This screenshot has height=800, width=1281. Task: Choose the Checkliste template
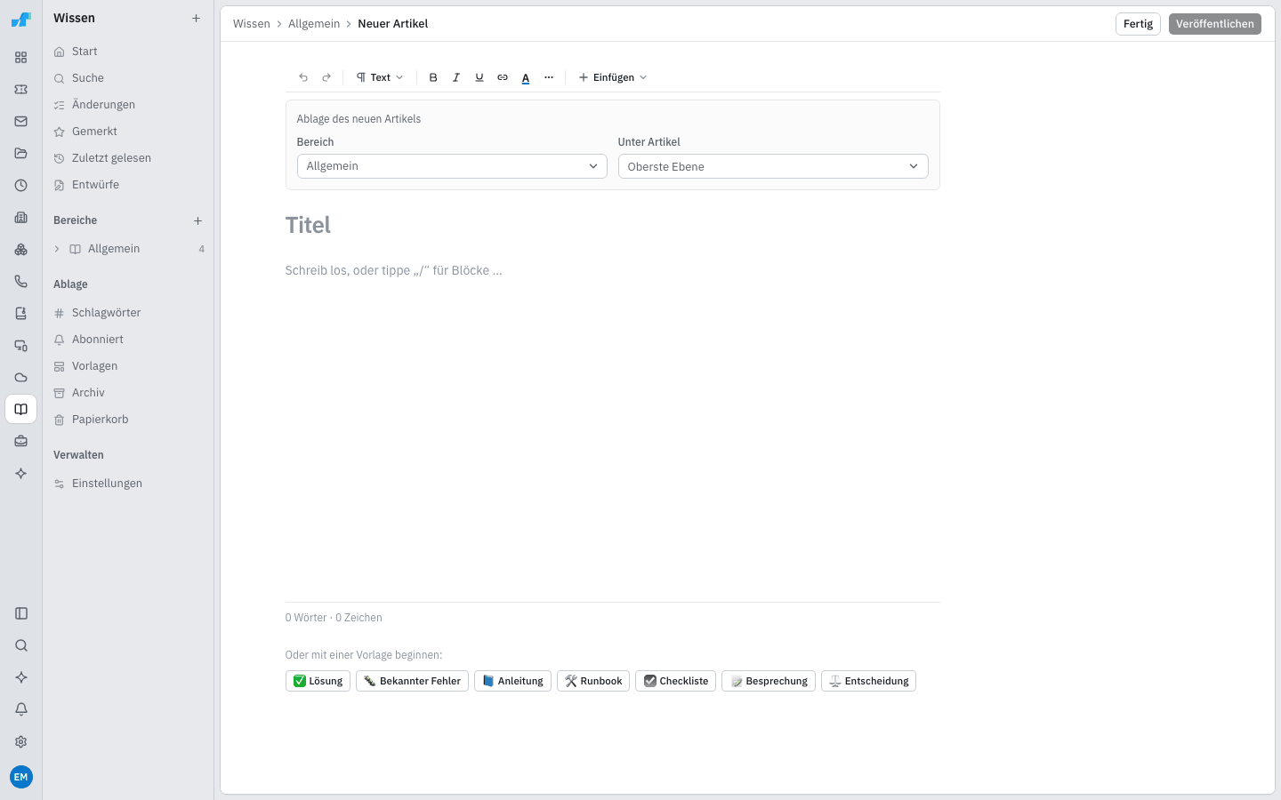click(x=676, y=681)
